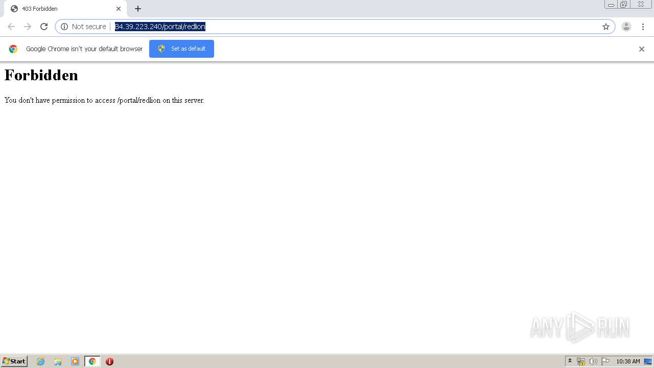This screenshot has height=368, width=654.
Task: Open the Chrome three-dot menu
Action: 643,27
